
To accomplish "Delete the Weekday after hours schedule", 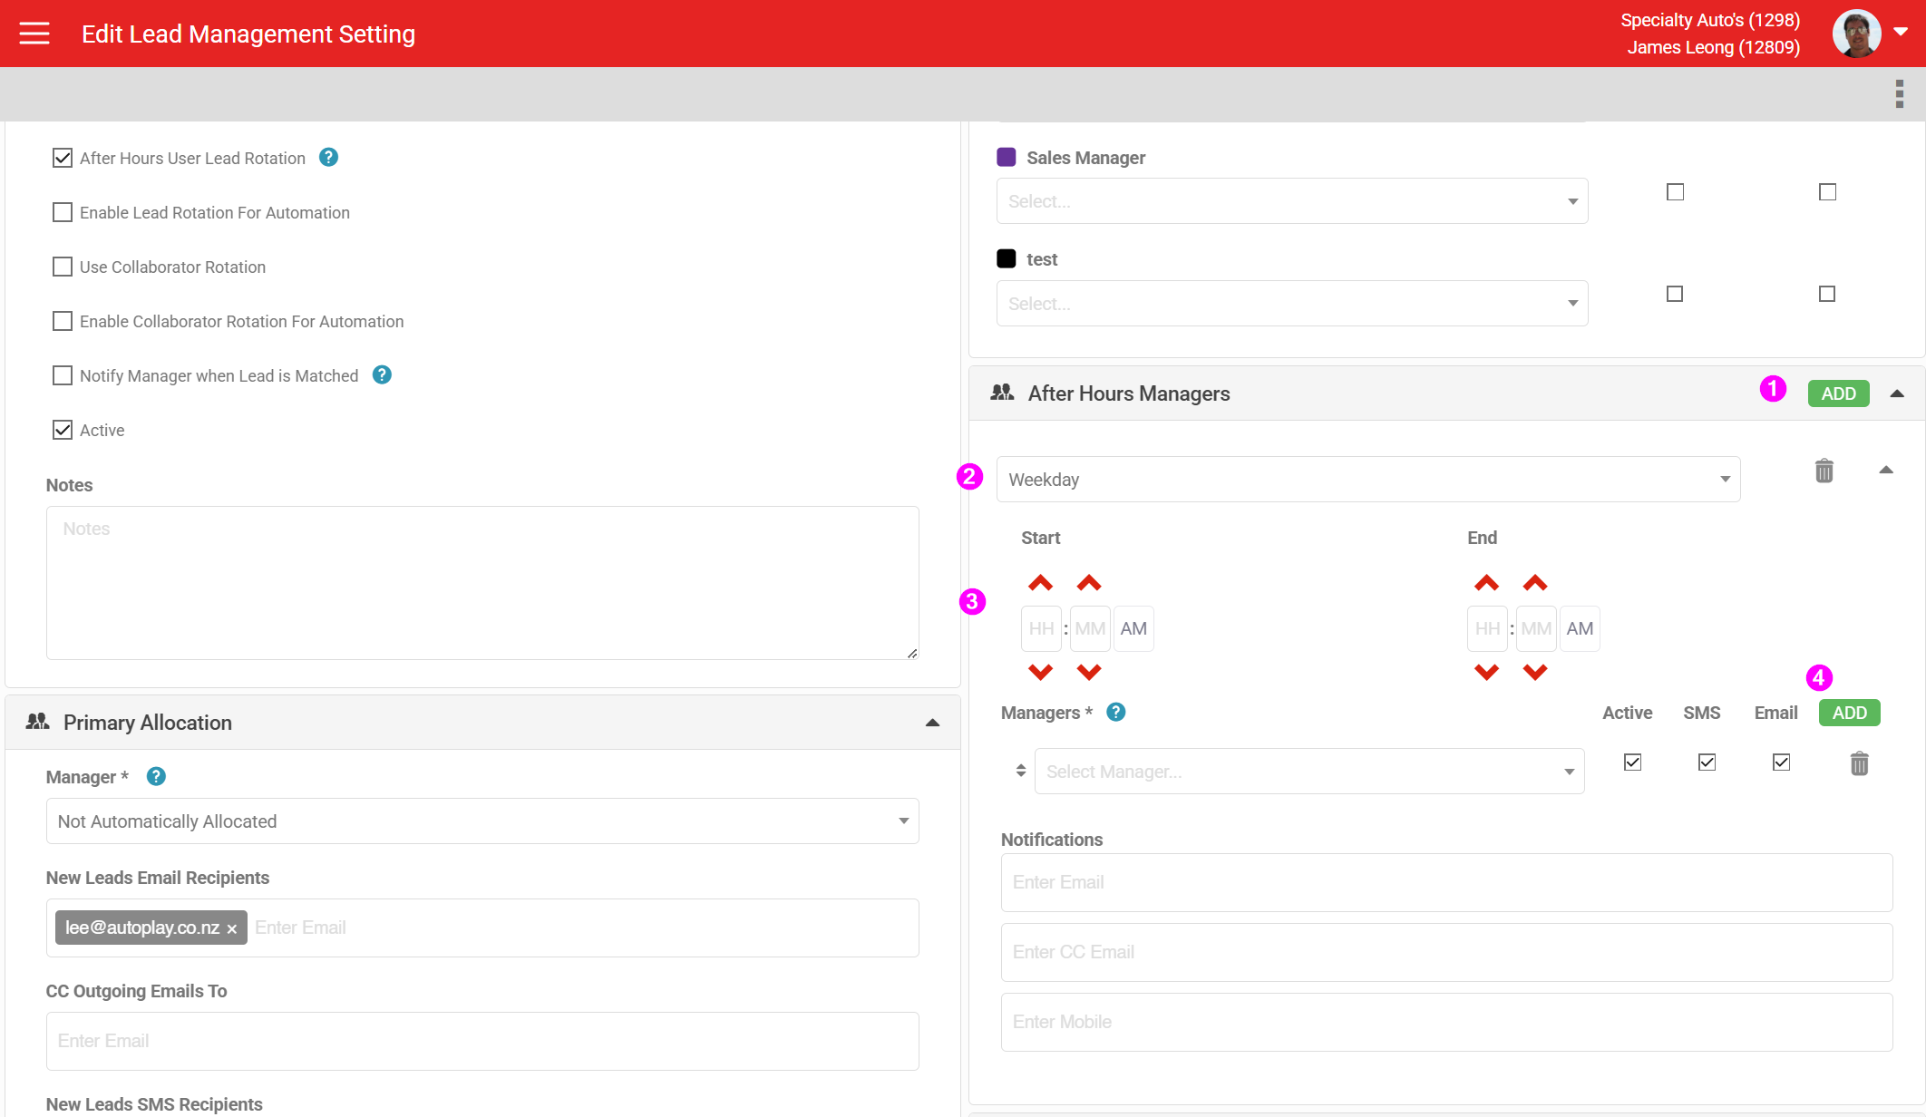I will pyautogui.click(x=1824, y=471).
